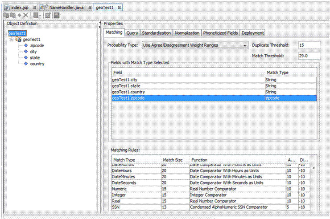Select the city field in tree
The image size is (330, 219).
pos(33,52)
